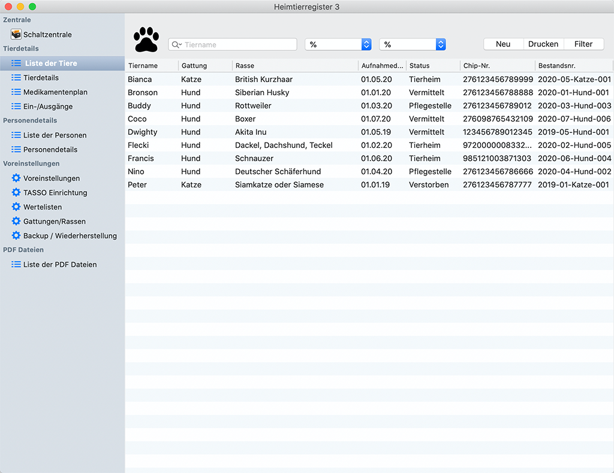This screenshot has height=473, width=614.
Task: Open Schaltzentrale dashboard icon
Action: pos(16,34)
